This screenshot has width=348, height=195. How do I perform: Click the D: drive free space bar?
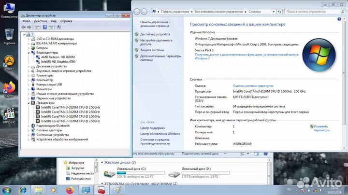point(205,173)
